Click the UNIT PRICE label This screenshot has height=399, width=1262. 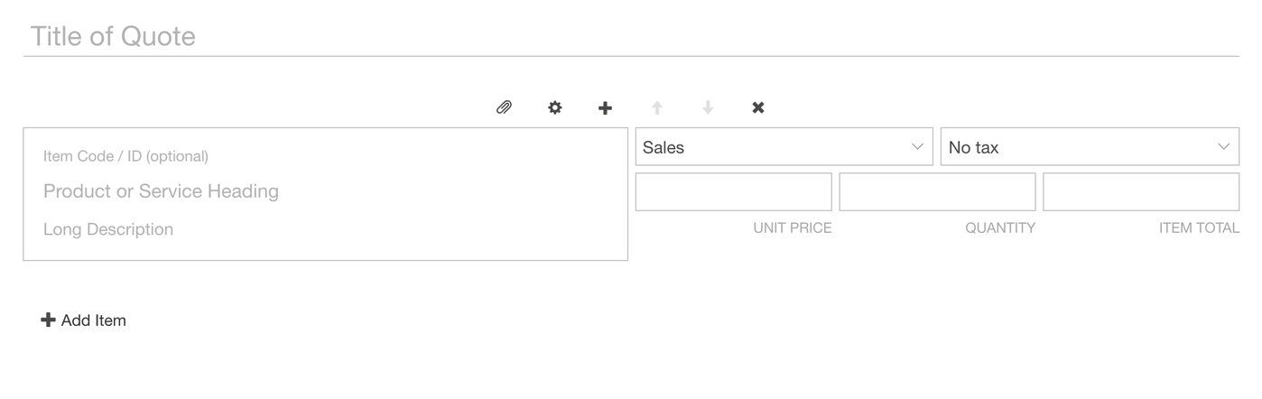[793, 228]
